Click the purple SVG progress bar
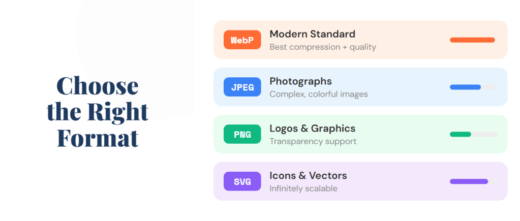520x221 pixels. click(469, 181)
